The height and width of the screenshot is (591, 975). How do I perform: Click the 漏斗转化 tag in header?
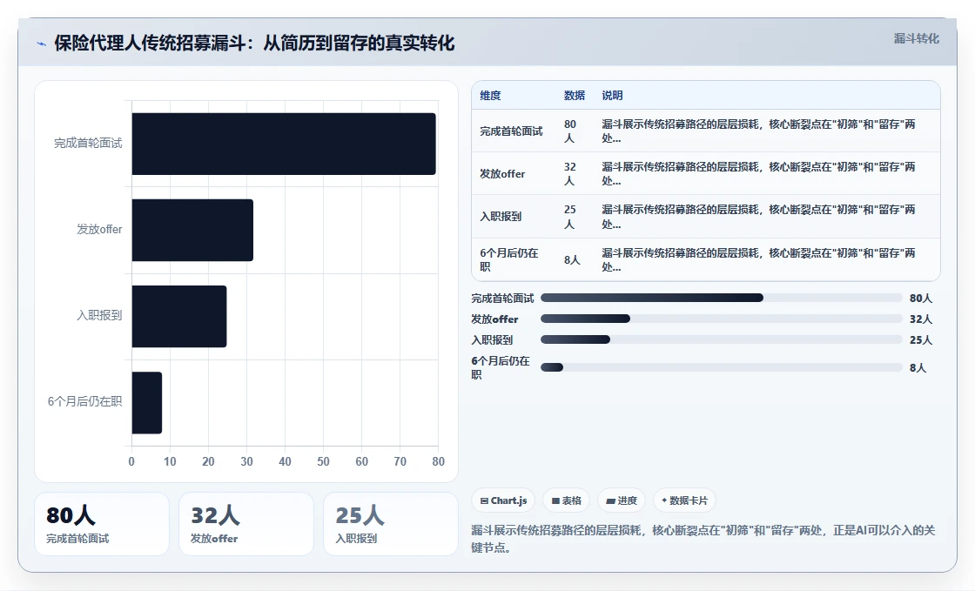(916, 38)
